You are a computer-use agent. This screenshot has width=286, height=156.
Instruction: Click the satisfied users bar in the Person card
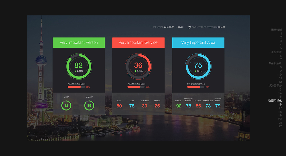(x=76, y=87)
